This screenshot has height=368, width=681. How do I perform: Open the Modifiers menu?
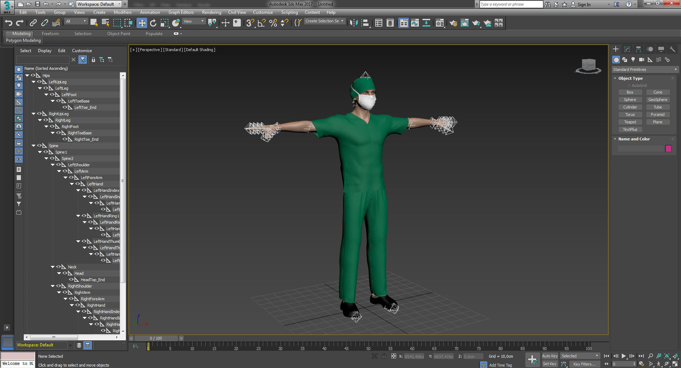[122, 12]
